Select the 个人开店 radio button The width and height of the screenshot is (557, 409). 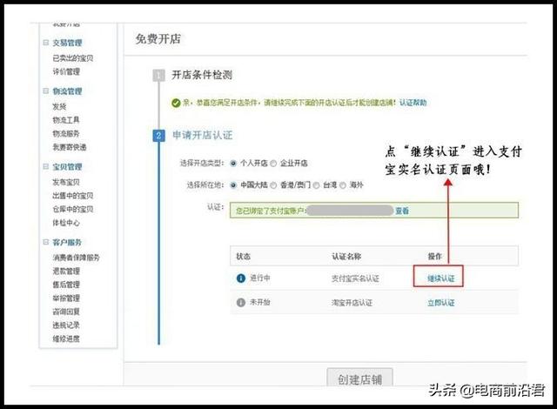[x=233, y=163]
